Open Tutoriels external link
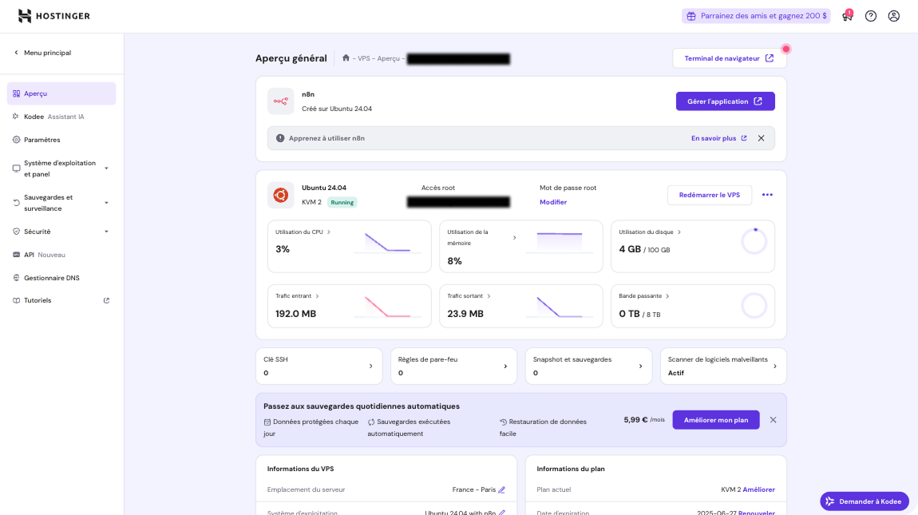The image size is (918, 515). (x=61, y=300)
